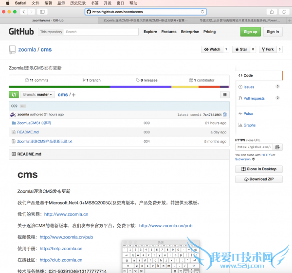Click the GitHub logo in header
The height and width of the screenshot is (273, 292).
(x=21, y=32)
